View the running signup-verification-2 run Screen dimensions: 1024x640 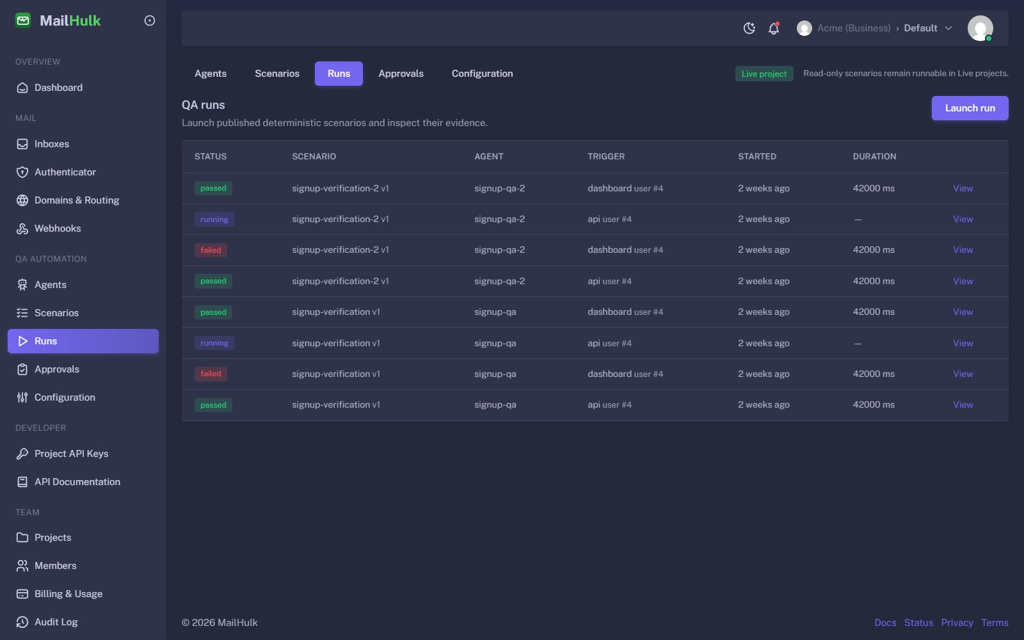click(x=963, y=219)
